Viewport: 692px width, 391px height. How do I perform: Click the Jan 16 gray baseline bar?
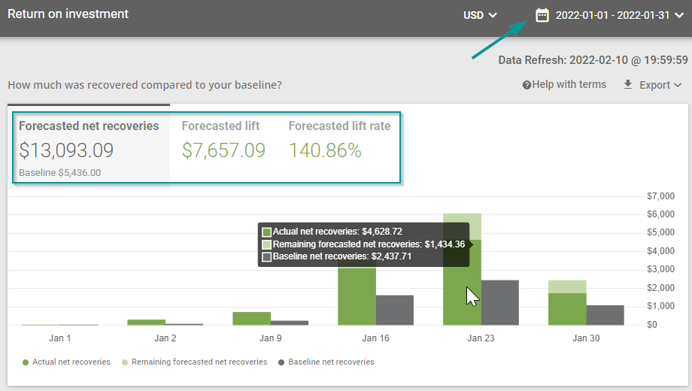(x=395, y=310)
